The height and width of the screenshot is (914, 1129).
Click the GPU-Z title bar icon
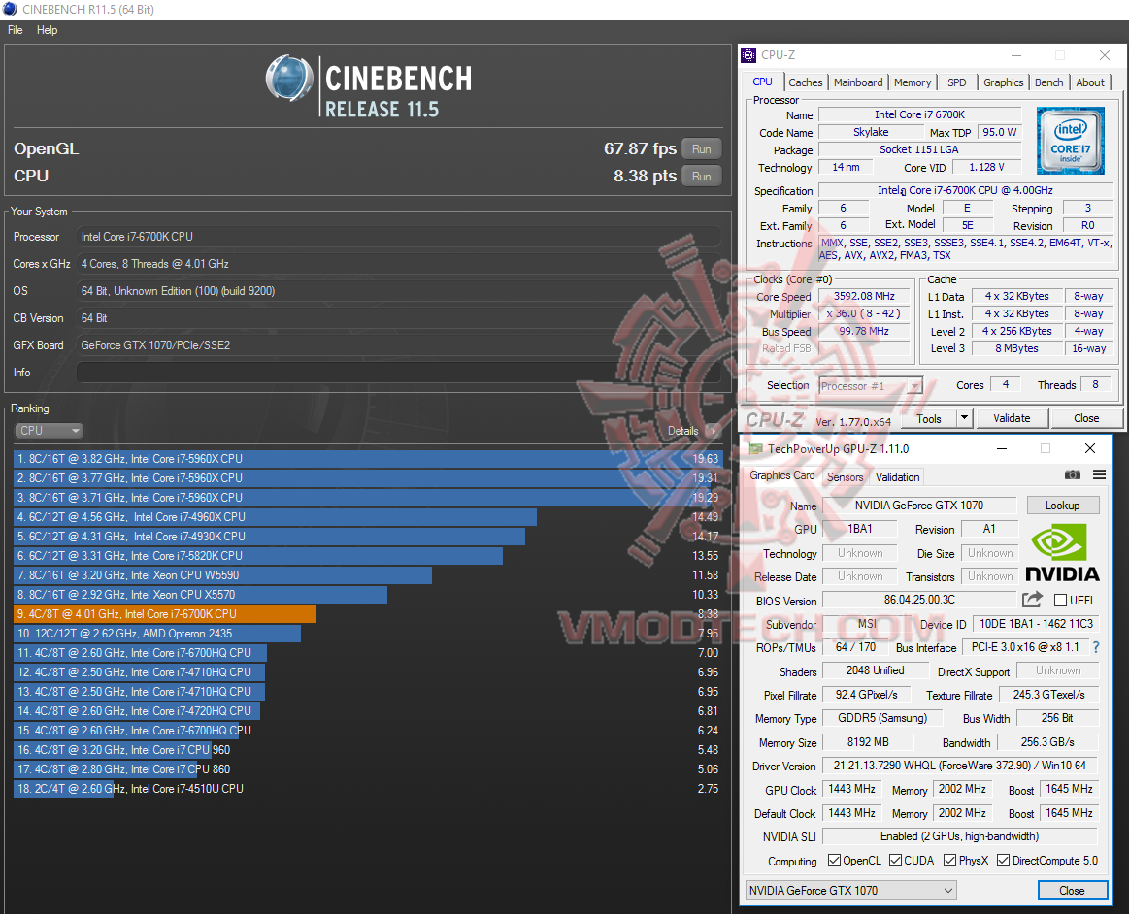(x=755, y=448)
